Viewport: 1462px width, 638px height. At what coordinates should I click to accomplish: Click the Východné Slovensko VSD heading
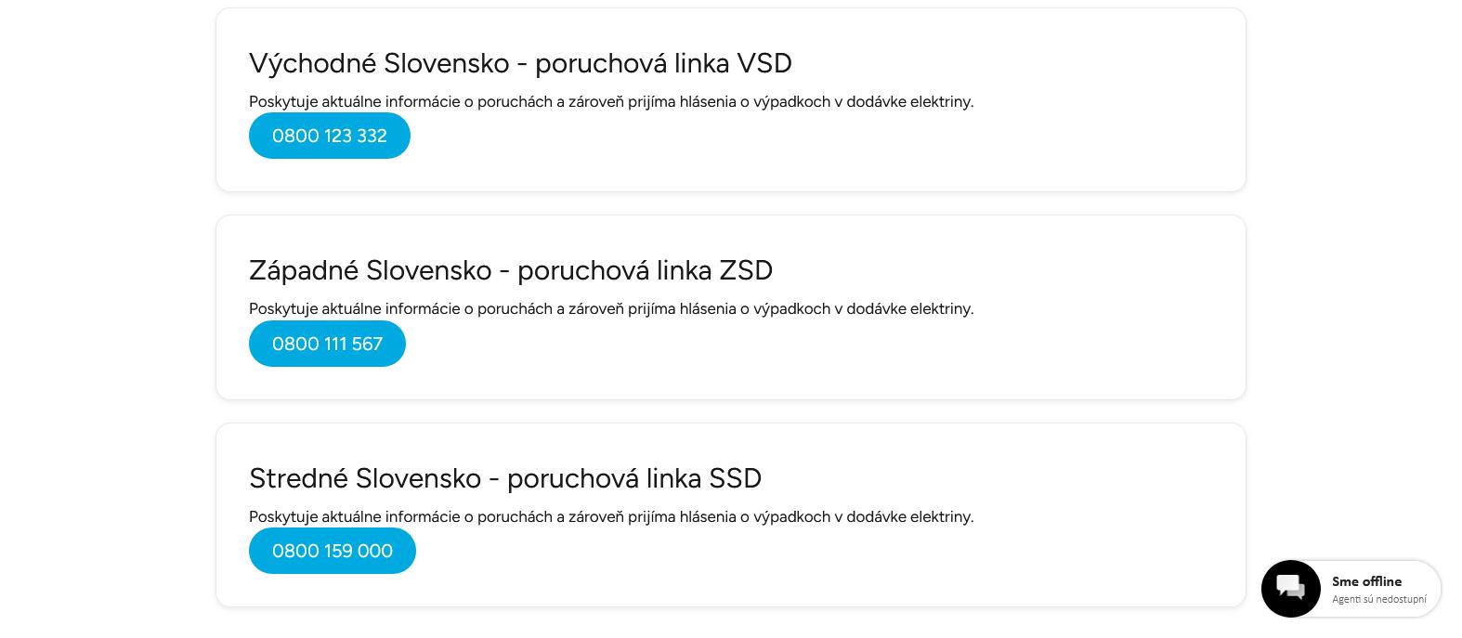coord(519,63)
